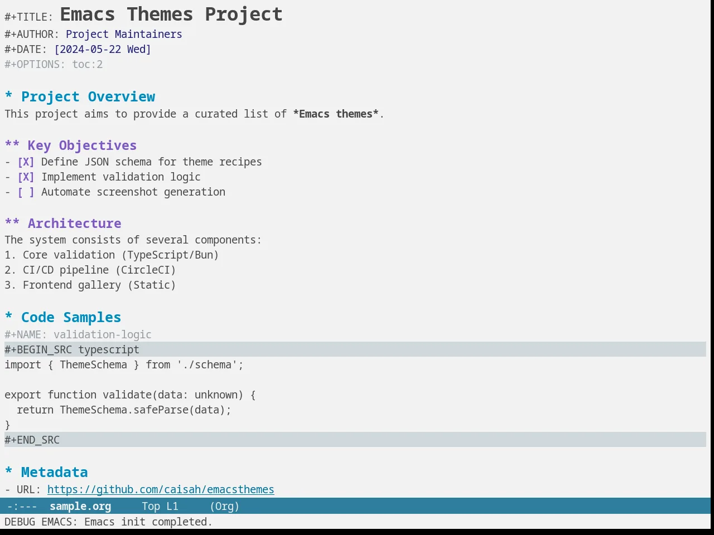Click the Code Samples heading text

(71, 317)
